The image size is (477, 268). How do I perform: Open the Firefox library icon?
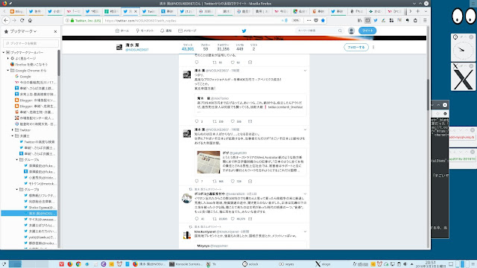coord(359,20)
